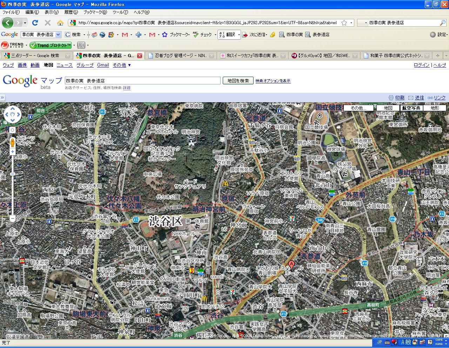Click the Trend Micro logo
This screenshot has width=449, height=348.
[12, 45]
